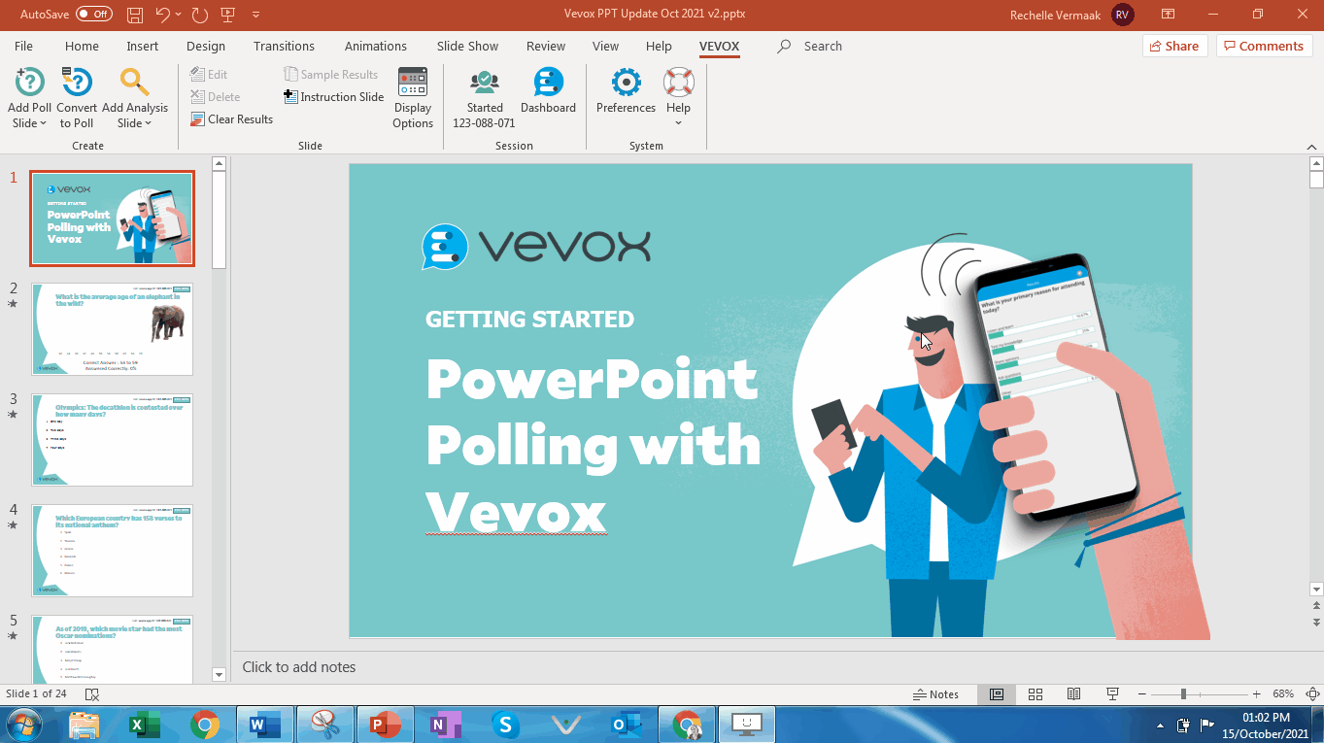The height and width of the screenshot is (743, 1324).
Task: Show hidden system tray icons
Action: [x=1160, y=725]
